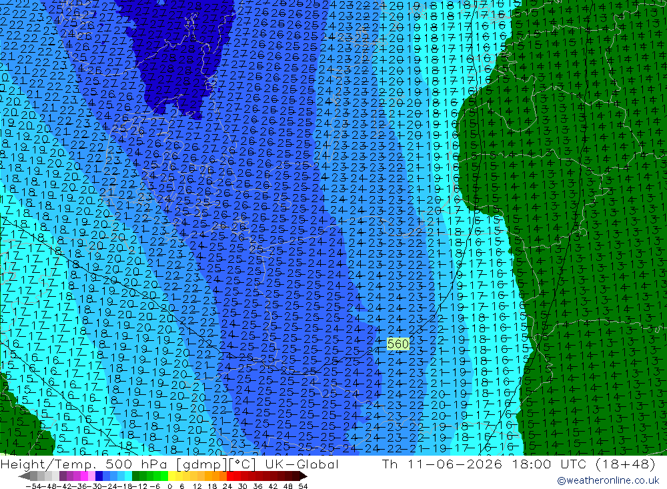This screenshot has height=489, width=667.
Task: Click the '[gdmp][°C]' units text
Action: 216,464
